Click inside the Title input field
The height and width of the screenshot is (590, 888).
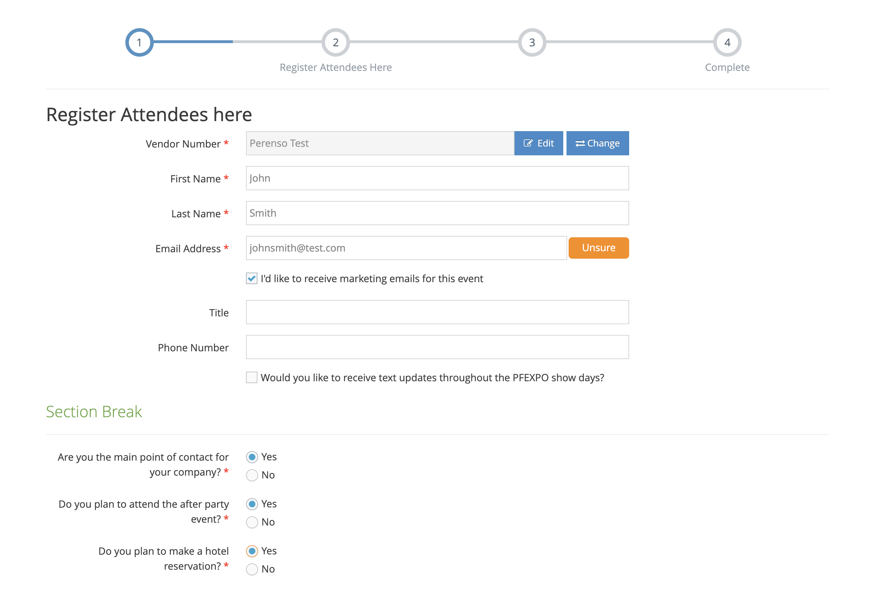click(x=437, y=312)
